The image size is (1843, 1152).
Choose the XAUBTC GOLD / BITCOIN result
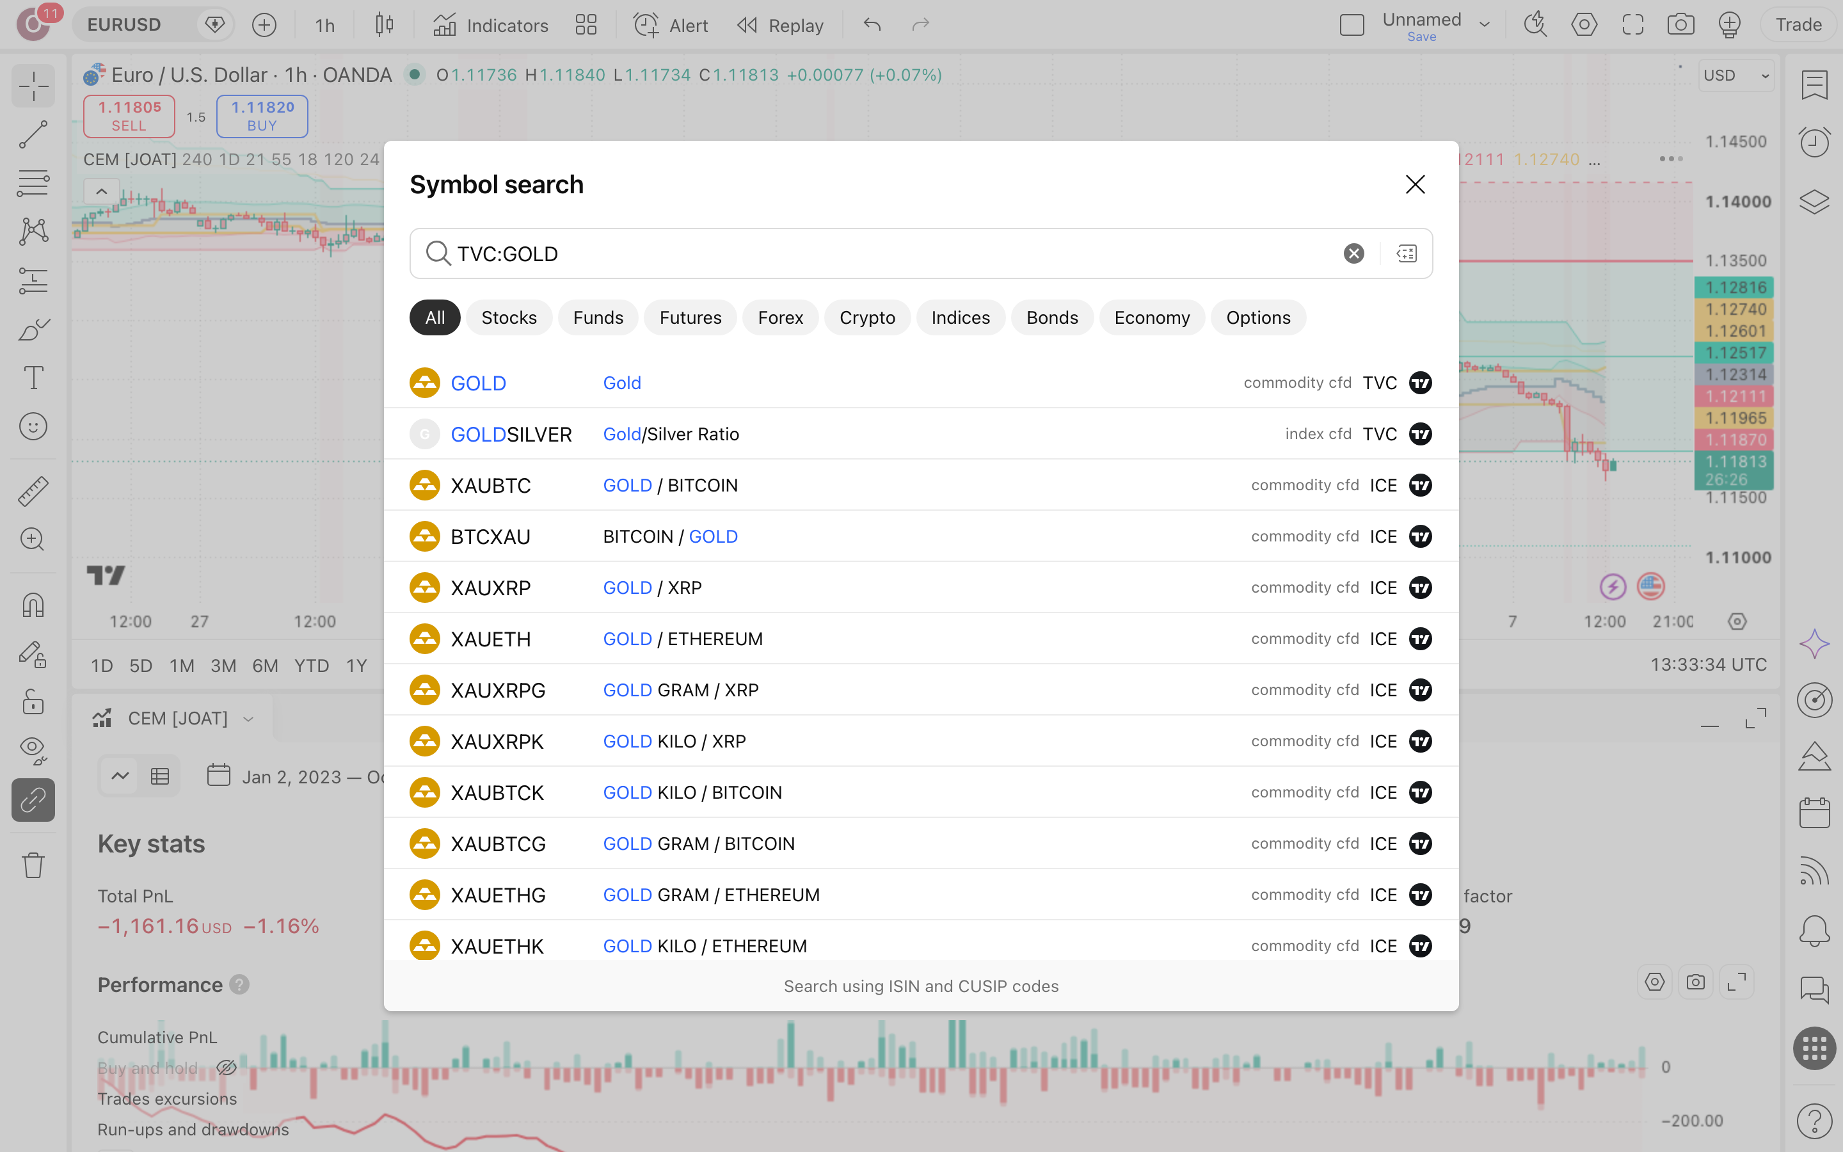click(921, 485)
